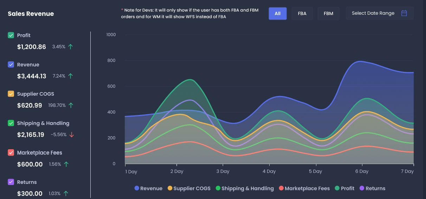Click the red down arrow for Shipping & Handling
The image size is (426, 199).
[x=71, y=135]
